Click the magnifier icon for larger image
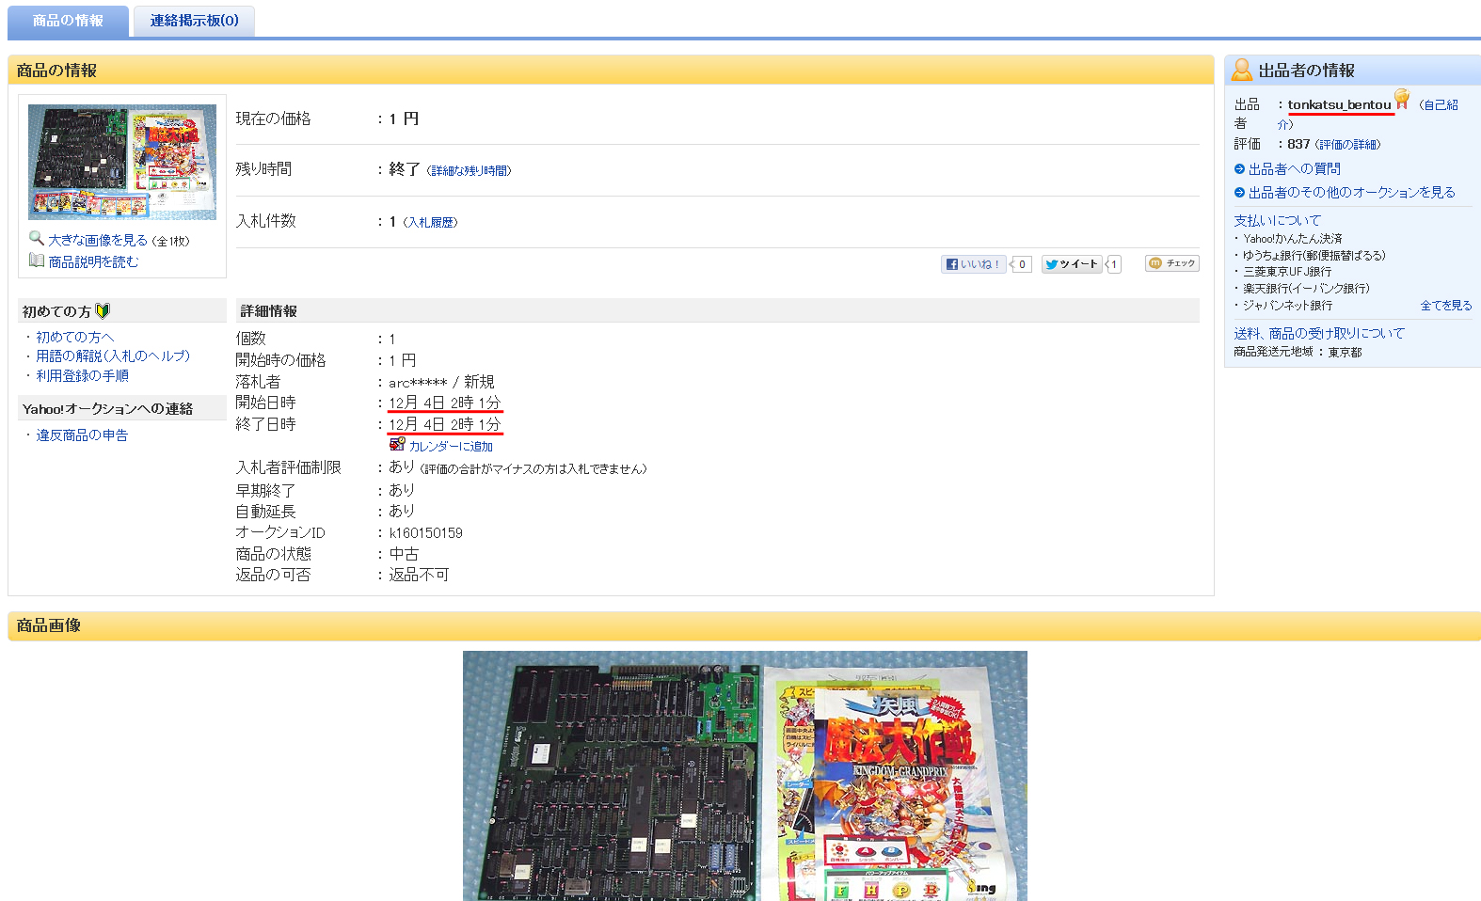 (37, 239)
